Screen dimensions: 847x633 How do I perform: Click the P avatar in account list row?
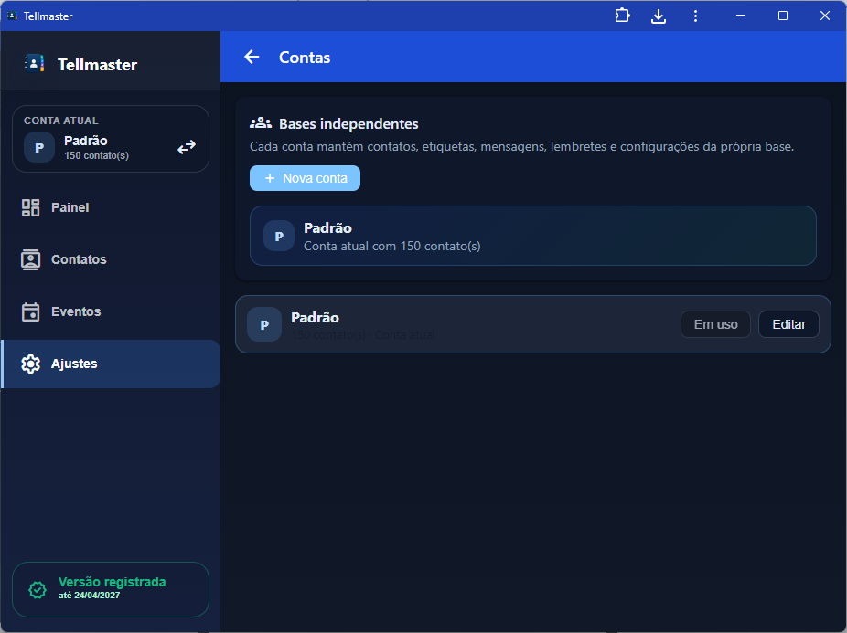264,324
